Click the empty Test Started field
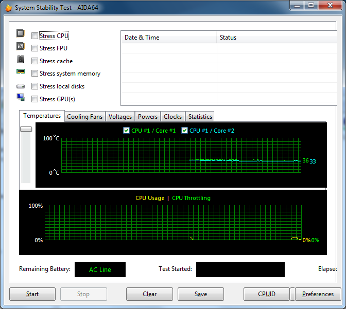This screenshot has width=346, height=309. coord(240,269)
